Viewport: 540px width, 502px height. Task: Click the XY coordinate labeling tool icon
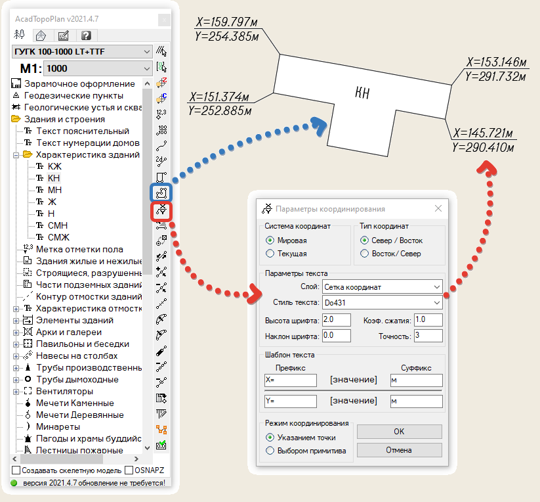tap(161, 211)
